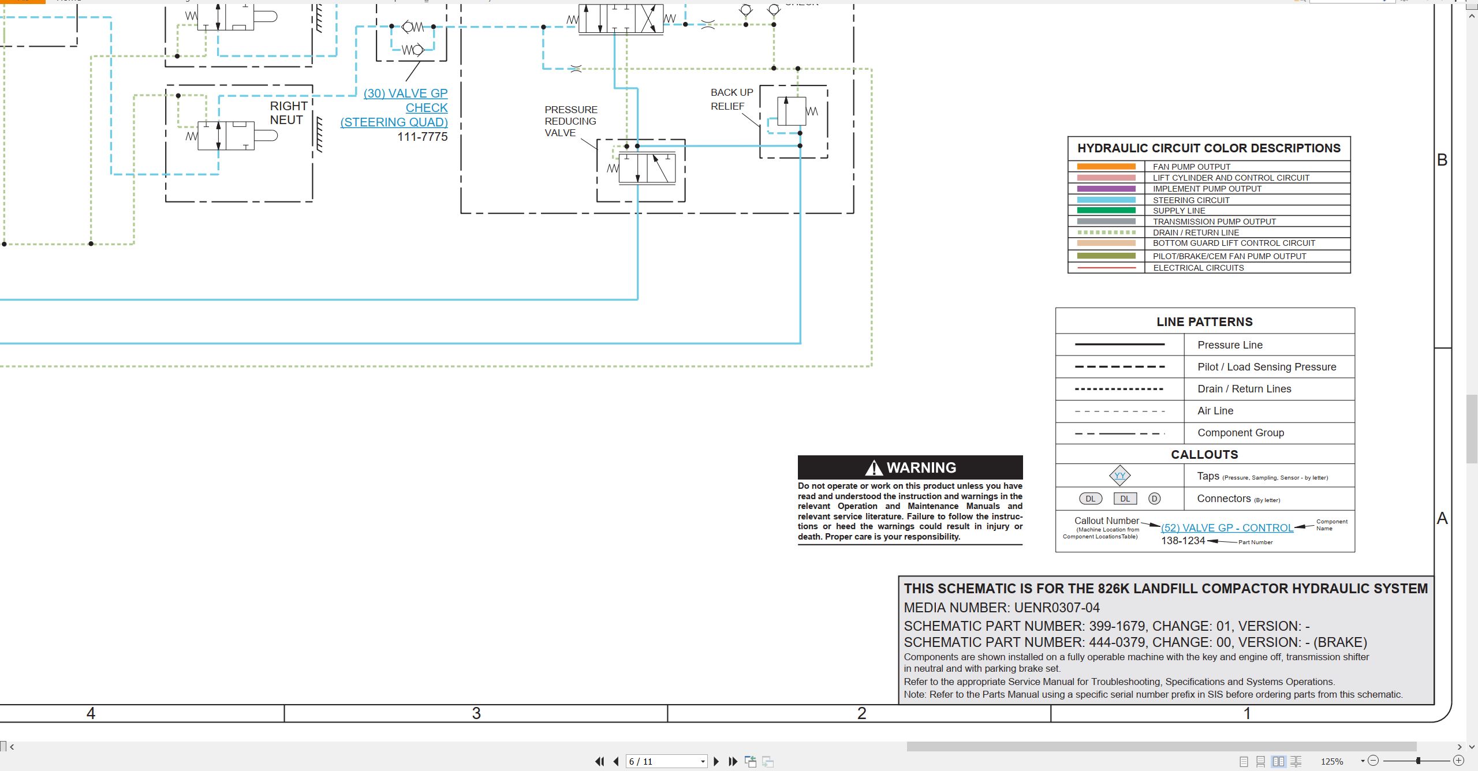Click the WARNING heading

tap(910, 467)
